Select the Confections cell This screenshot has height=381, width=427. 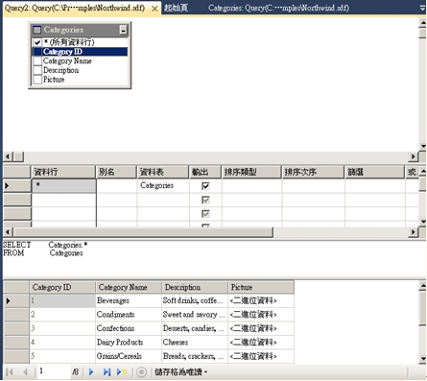coord(129,328)
